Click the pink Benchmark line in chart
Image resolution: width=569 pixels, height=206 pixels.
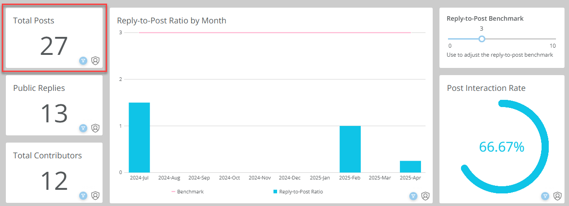(275, 32)
